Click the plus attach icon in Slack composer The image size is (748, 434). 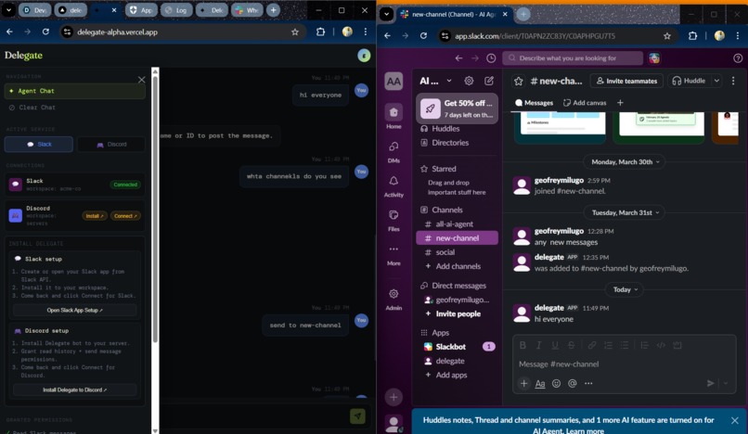pyautogui.click(x=523, y=383)
